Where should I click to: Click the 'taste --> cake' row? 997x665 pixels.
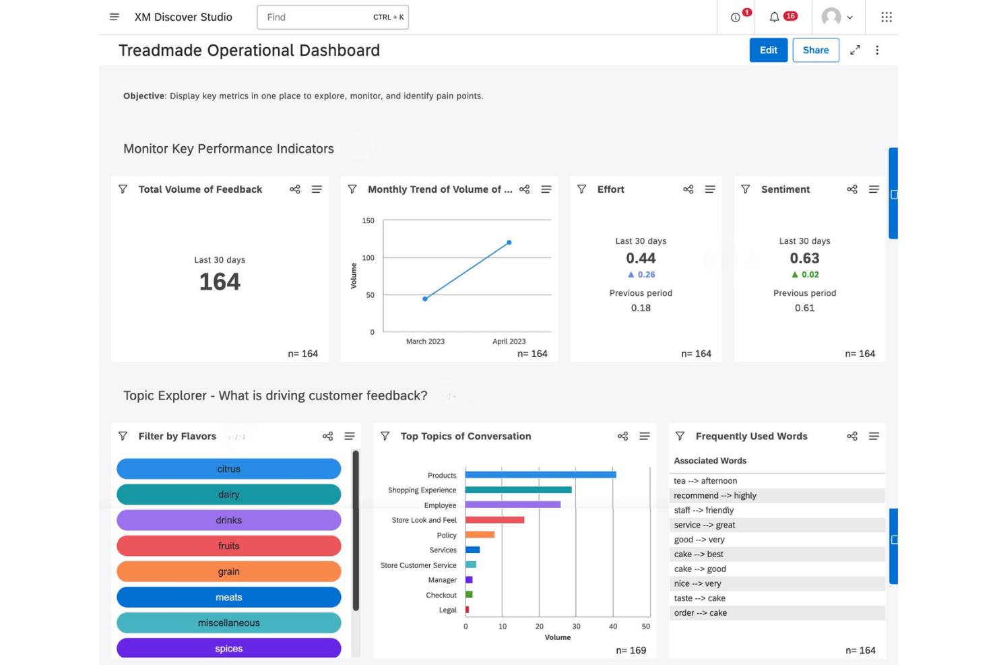coord(777,598)
